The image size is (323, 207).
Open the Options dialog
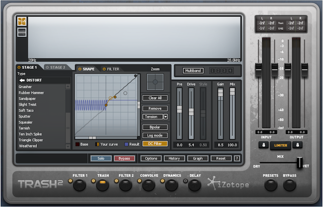click(151, 159)
